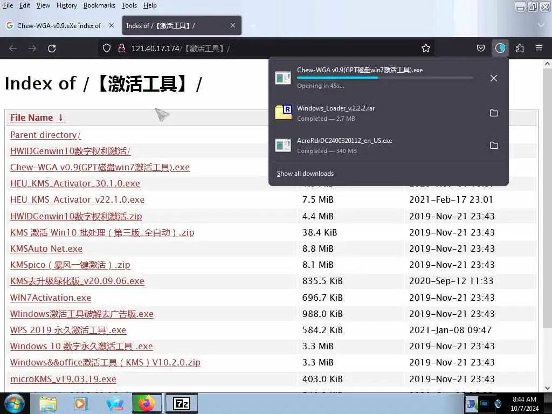
Task: List all tabs dropdown arrow
Action: click(x=541, y=25)
